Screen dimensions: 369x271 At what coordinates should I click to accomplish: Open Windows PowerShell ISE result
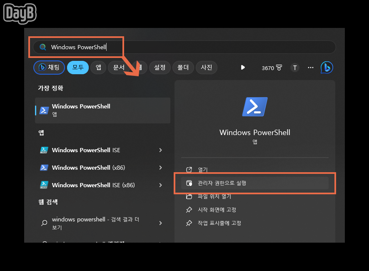coord(102,150)
